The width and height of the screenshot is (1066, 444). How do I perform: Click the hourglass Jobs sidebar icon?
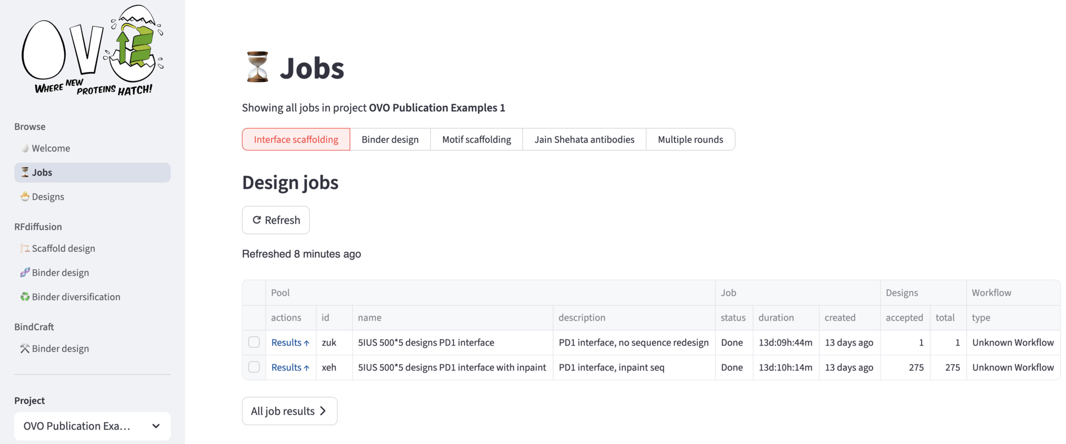pos(25,172)
